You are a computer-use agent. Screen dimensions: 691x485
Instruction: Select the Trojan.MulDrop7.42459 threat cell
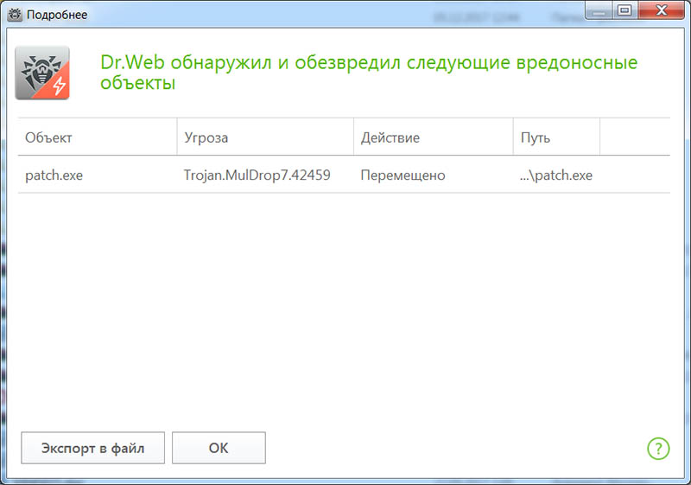[x=257, y=175]
